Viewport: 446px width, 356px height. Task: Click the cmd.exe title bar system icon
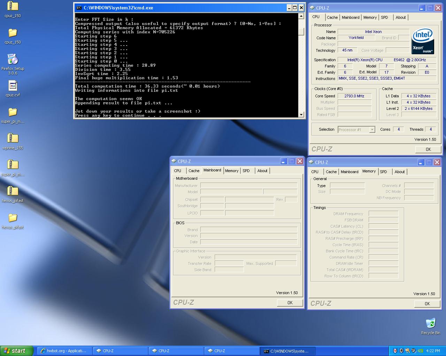pos(79,8)
